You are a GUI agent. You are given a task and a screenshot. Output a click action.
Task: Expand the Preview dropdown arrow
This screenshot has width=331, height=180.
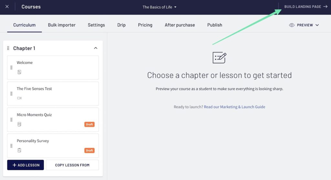coord(317,25)
